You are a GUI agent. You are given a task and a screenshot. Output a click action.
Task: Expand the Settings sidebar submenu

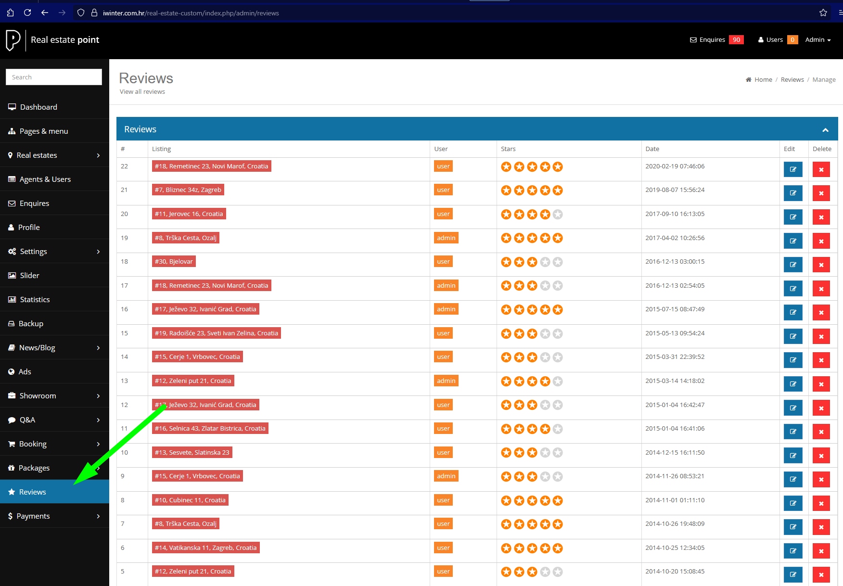click(x=98, y=252)
